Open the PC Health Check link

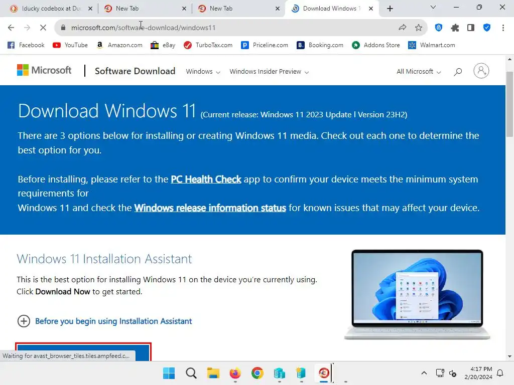206,179
